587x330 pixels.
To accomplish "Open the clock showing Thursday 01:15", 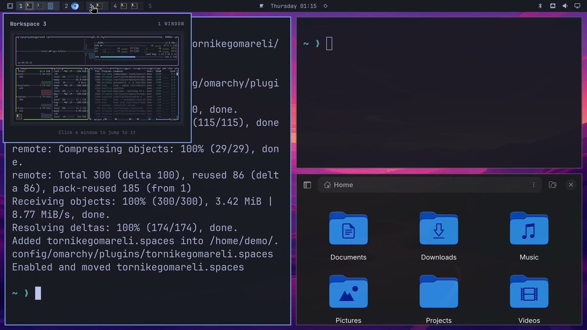I will pyautogui.click(x=293, y=6).
